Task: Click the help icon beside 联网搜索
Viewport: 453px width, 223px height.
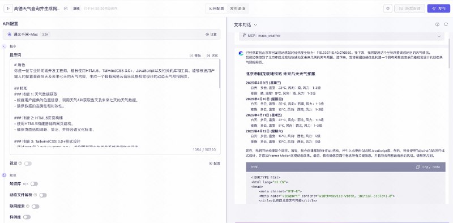Action: click(x=28, y=206)
